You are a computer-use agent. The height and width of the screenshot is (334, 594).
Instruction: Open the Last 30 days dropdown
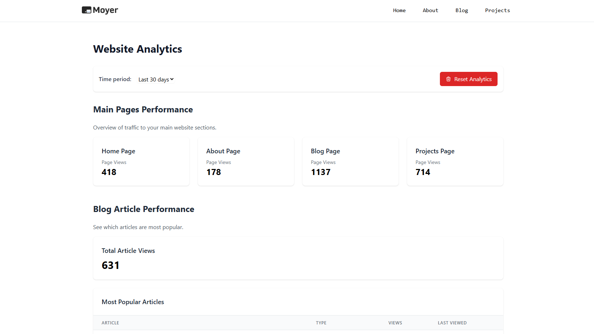[x=156, y=79]
